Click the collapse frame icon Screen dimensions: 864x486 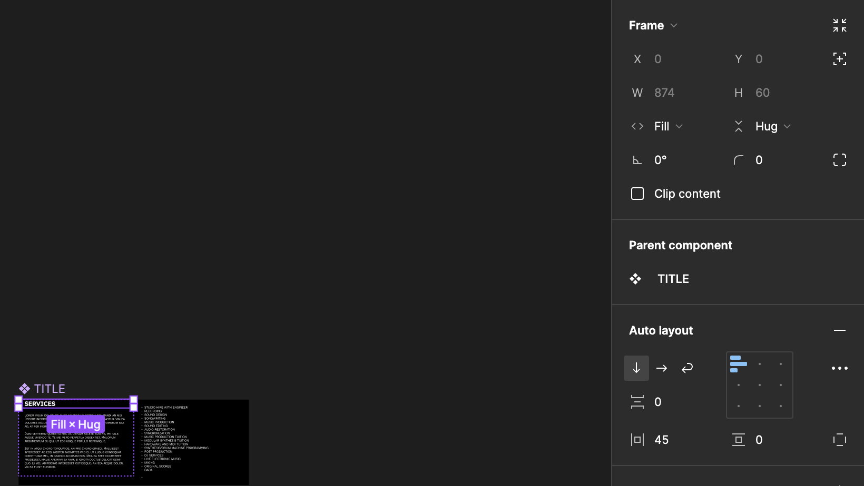pyautogui.click(x=840, y=25)
